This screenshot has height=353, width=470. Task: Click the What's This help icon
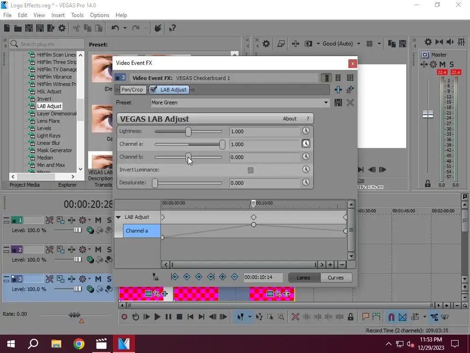[172, 28]
